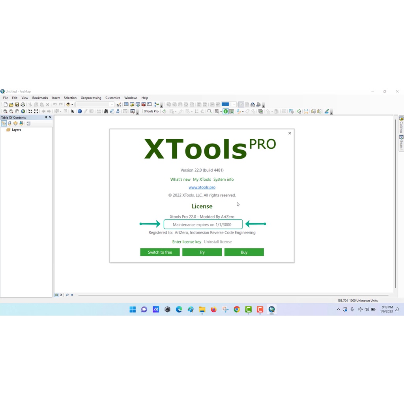The image size is (404, 404).
Task: Click the blue fill color swatch
Action: pyautogui.click(x=225, y=104)
